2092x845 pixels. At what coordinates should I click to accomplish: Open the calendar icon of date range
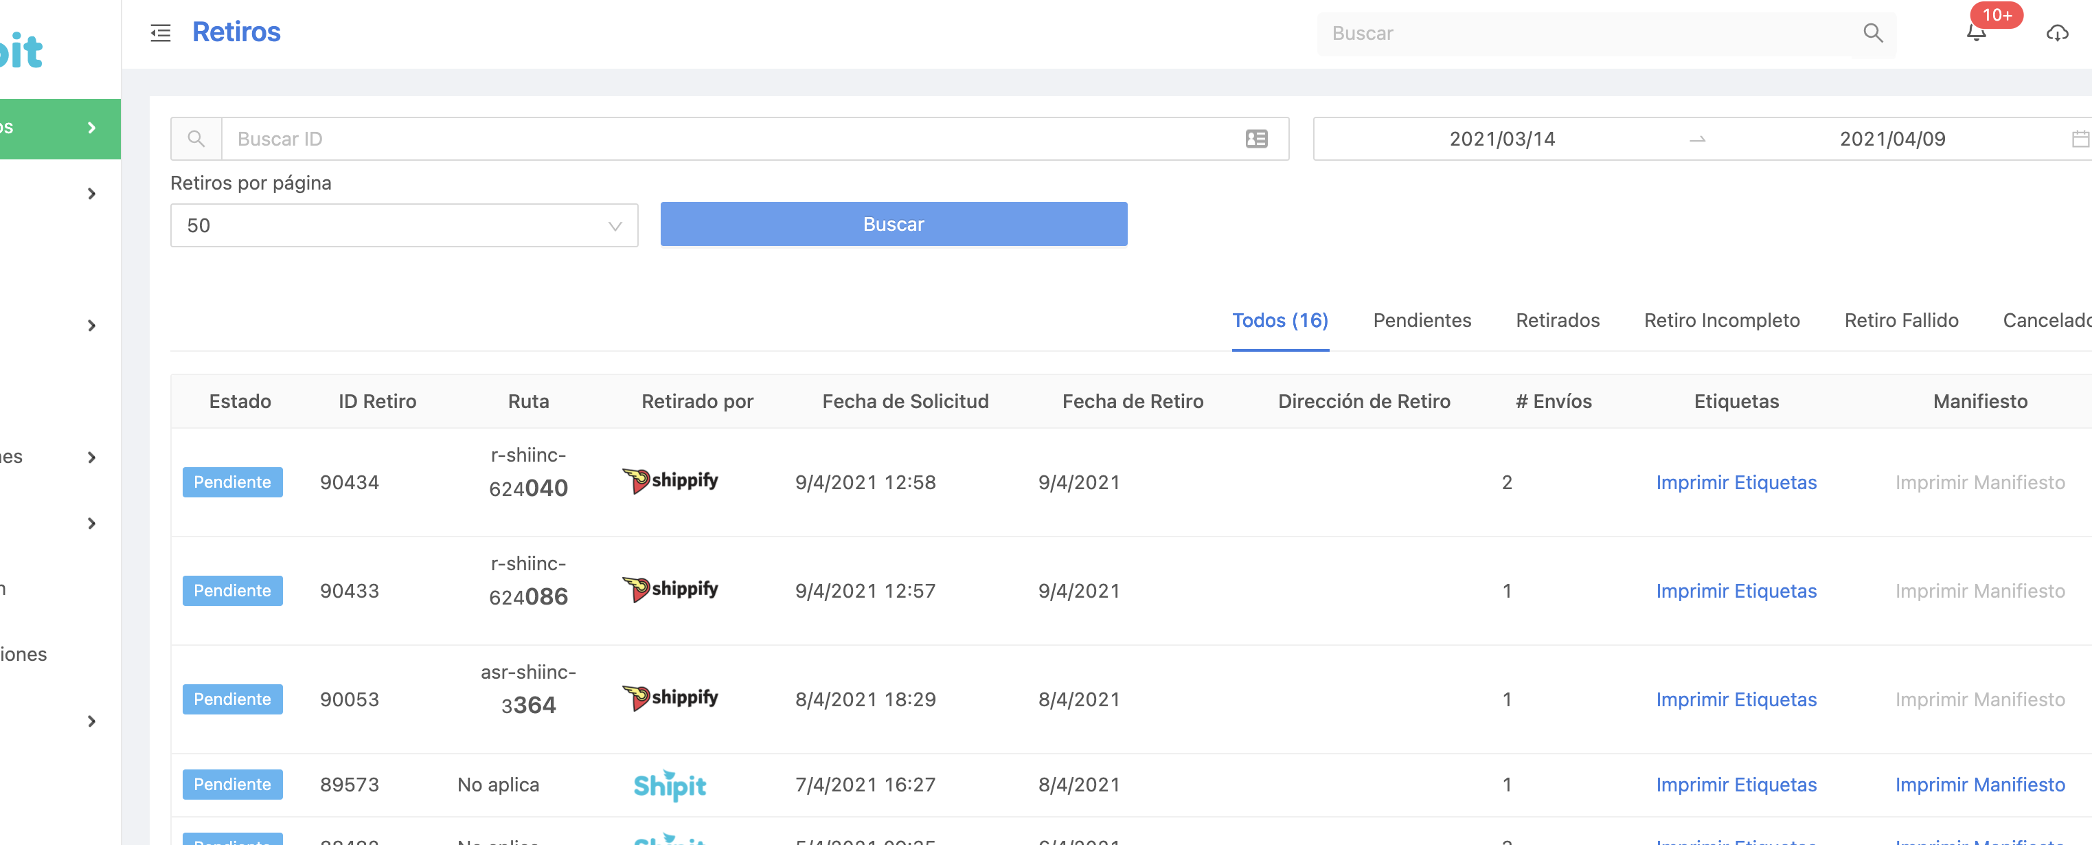click(2080, 139)
